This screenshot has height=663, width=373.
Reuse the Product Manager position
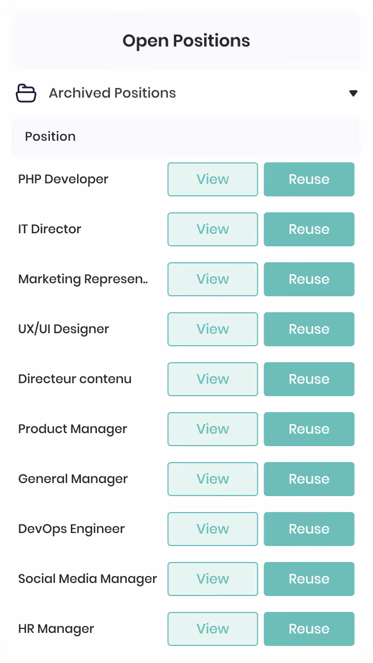(309, 429)
